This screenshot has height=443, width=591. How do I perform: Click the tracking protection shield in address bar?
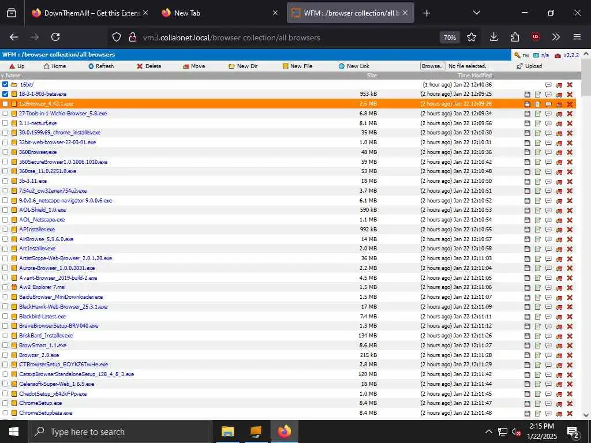[x=117, y=37]
